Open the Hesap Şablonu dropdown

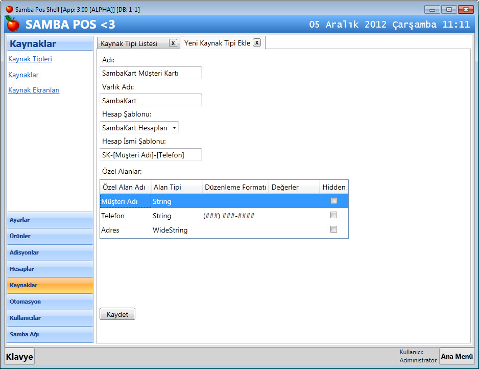174,128
